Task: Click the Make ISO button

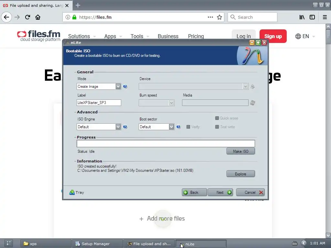Action: [x=240, y=151]
